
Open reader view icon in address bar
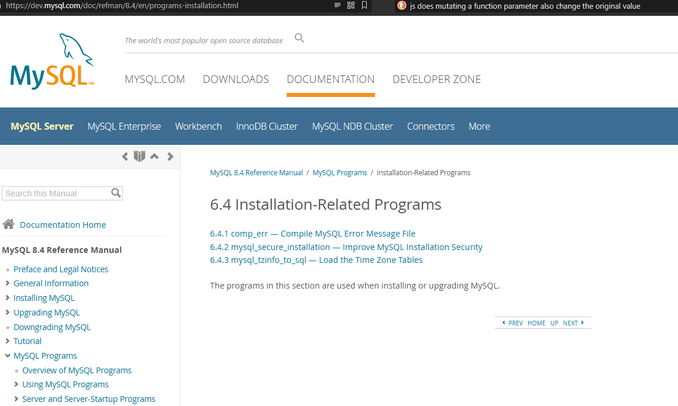[x=338, y=5]
